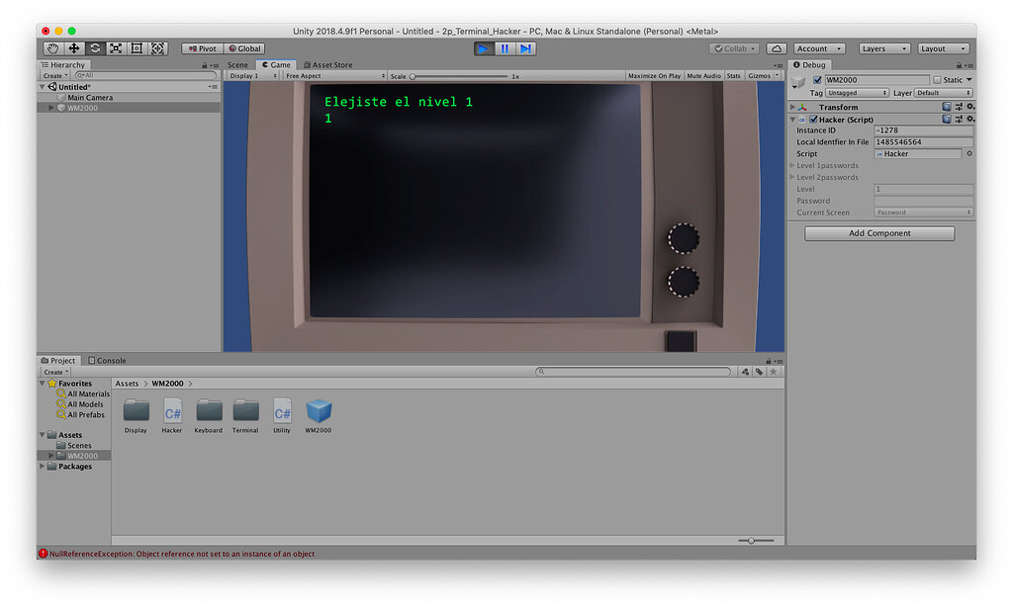Collapse the Untitled scene in Hierarchy
The width and height of the screenshot is (1013, 608).
(x=43, y=86)
